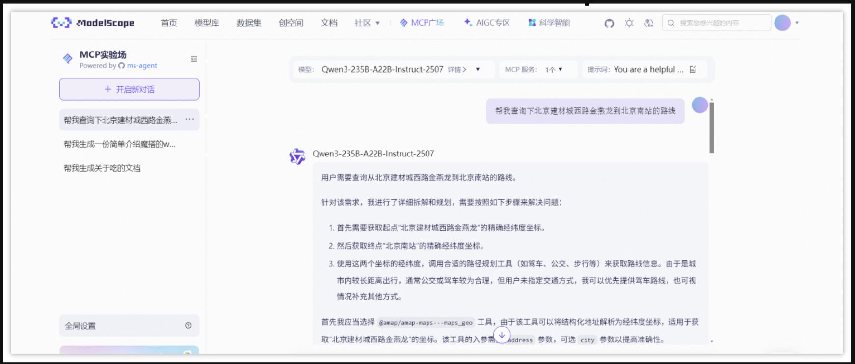855x364 pixels.
Task: Open 模型库 in the top navigation
Action: [x=207, y=23]
